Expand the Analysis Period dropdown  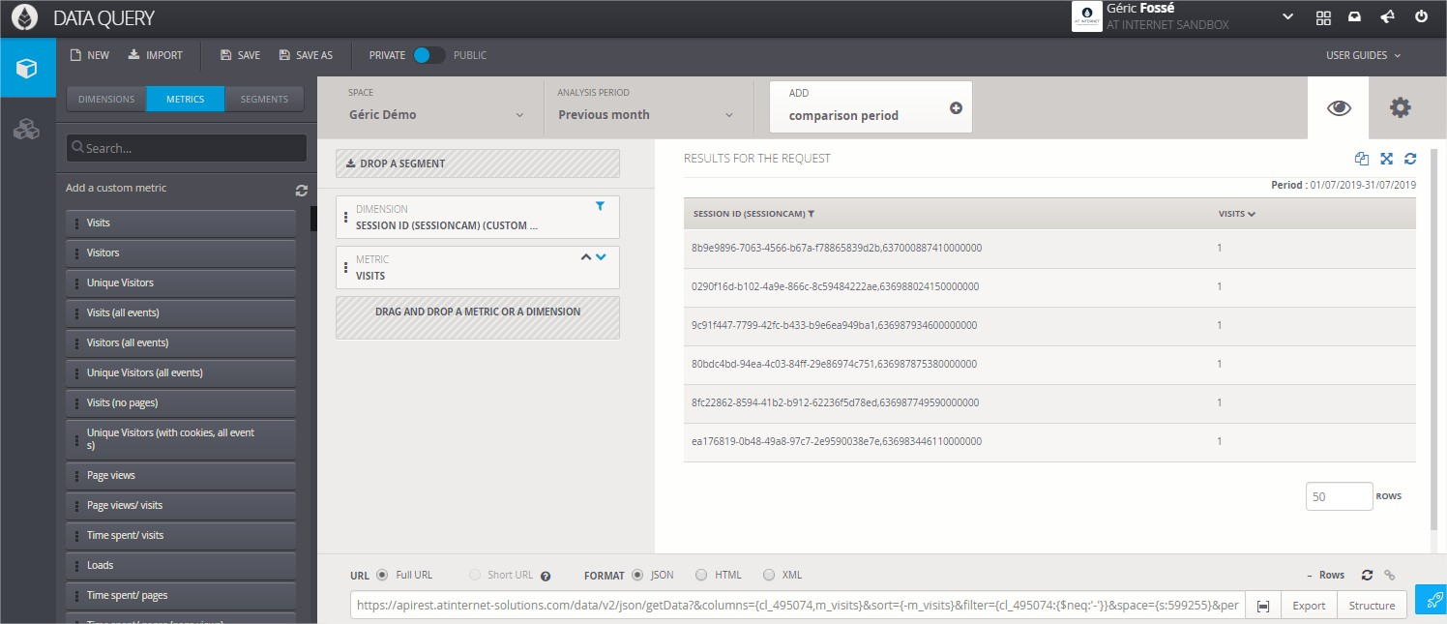pyautogui.click(x=646, y=114)
